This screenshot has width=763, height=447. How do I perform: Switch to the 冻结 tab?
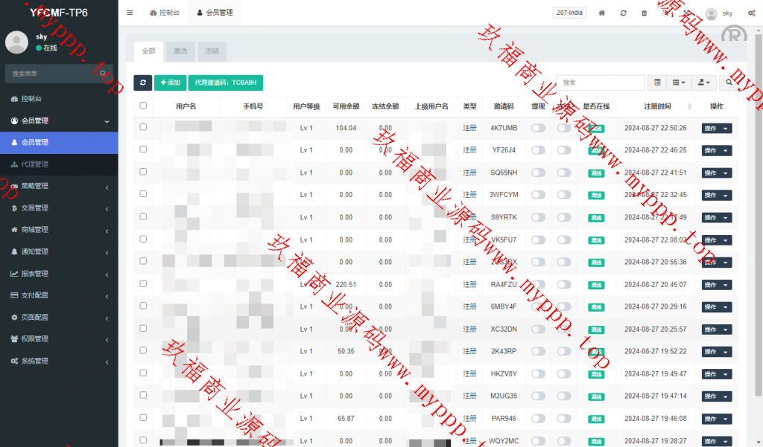click(212, 51)
